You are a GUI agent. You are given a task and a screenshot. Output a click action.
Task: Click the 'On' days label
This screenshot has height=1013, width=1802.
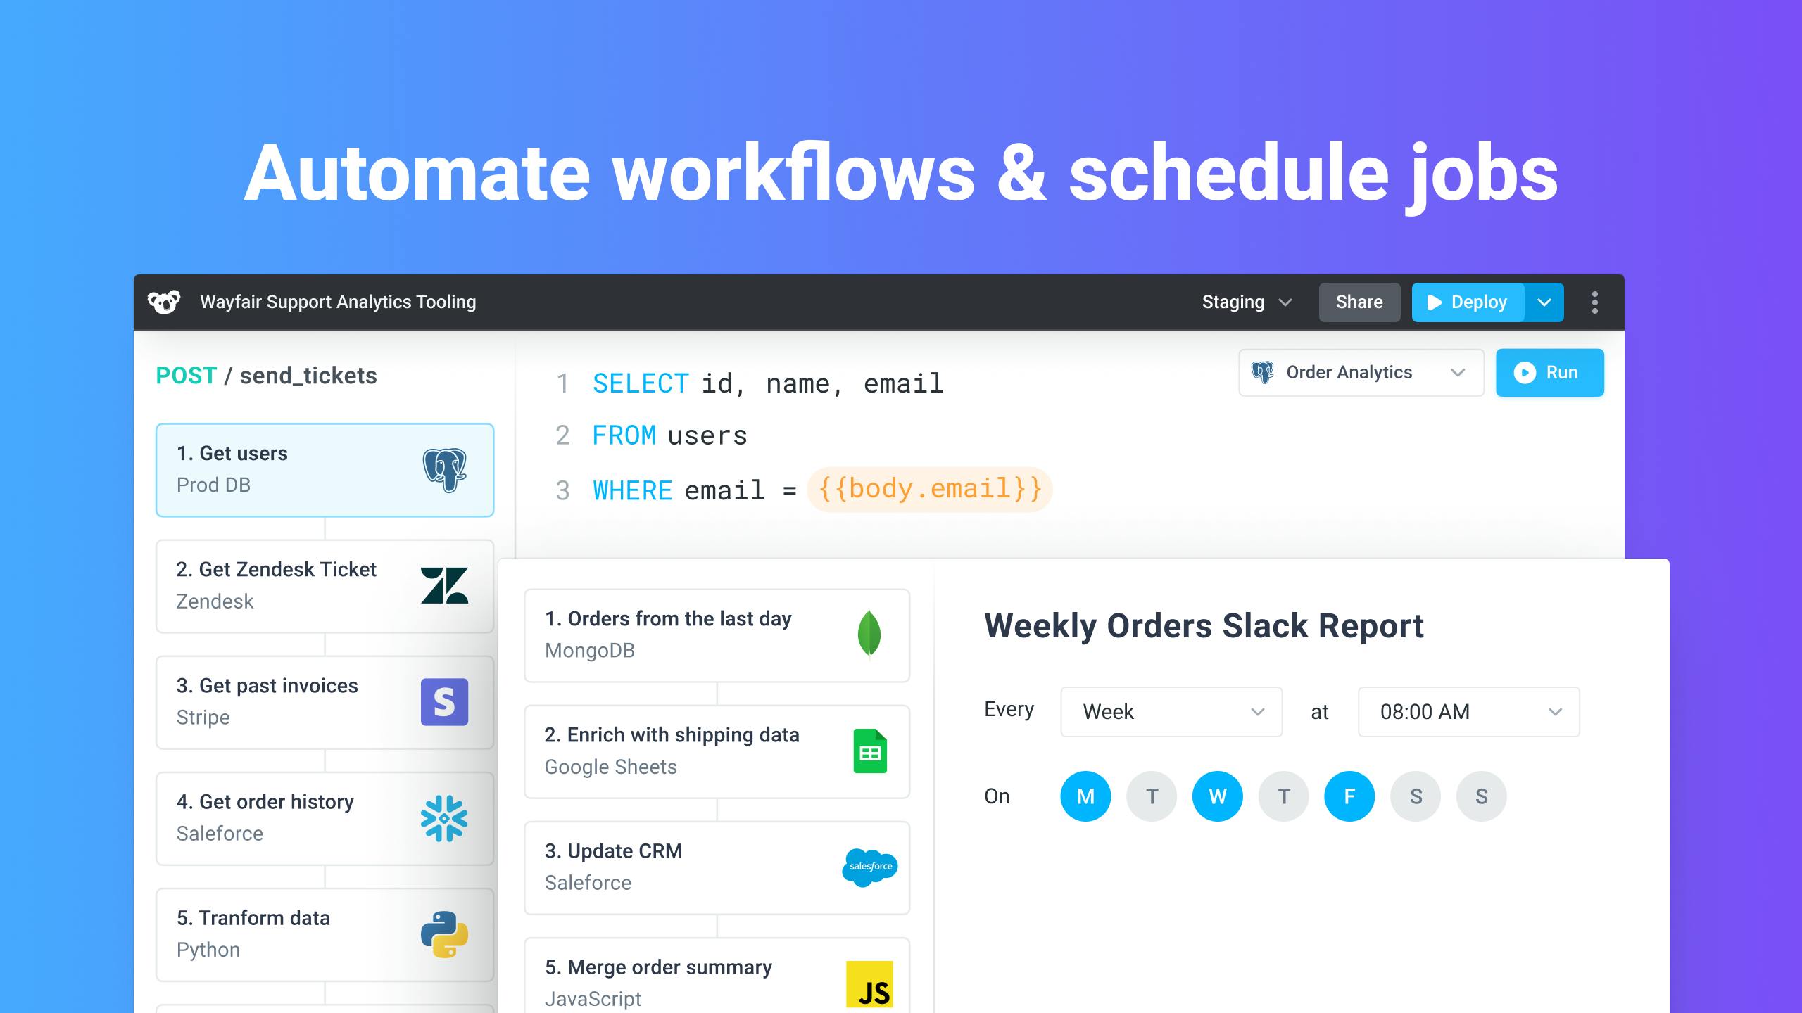997,796
